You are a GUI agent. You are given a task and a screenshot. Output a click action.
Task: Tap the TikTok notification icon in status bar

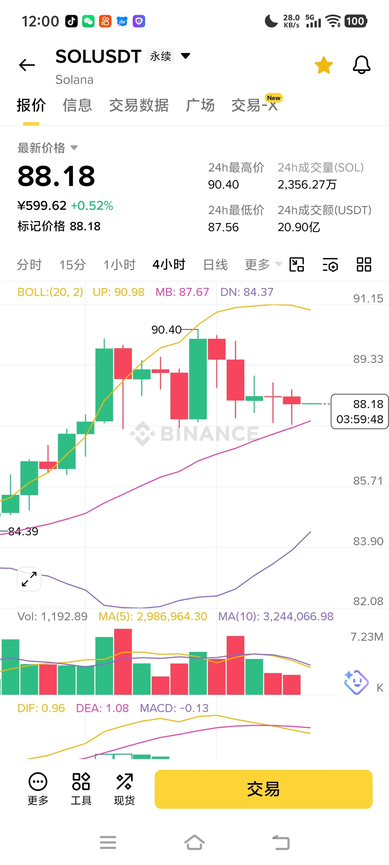coord(71,21)
